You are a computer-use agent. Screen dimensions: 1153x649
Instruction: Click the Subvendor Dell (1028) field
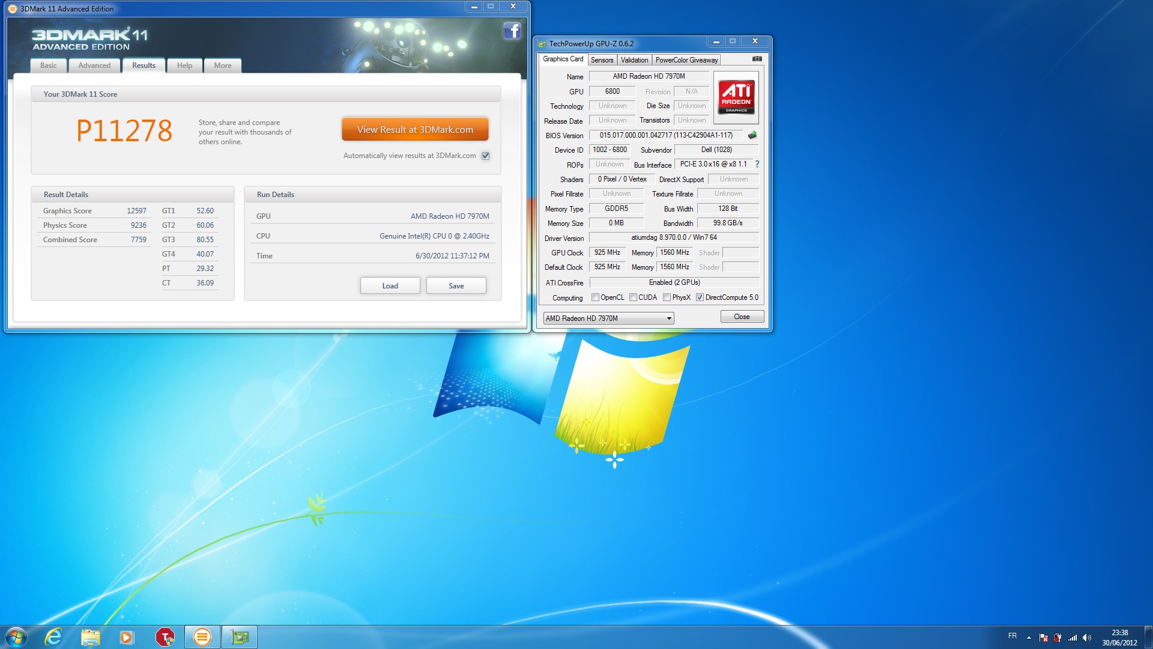(x=716, y=150)
